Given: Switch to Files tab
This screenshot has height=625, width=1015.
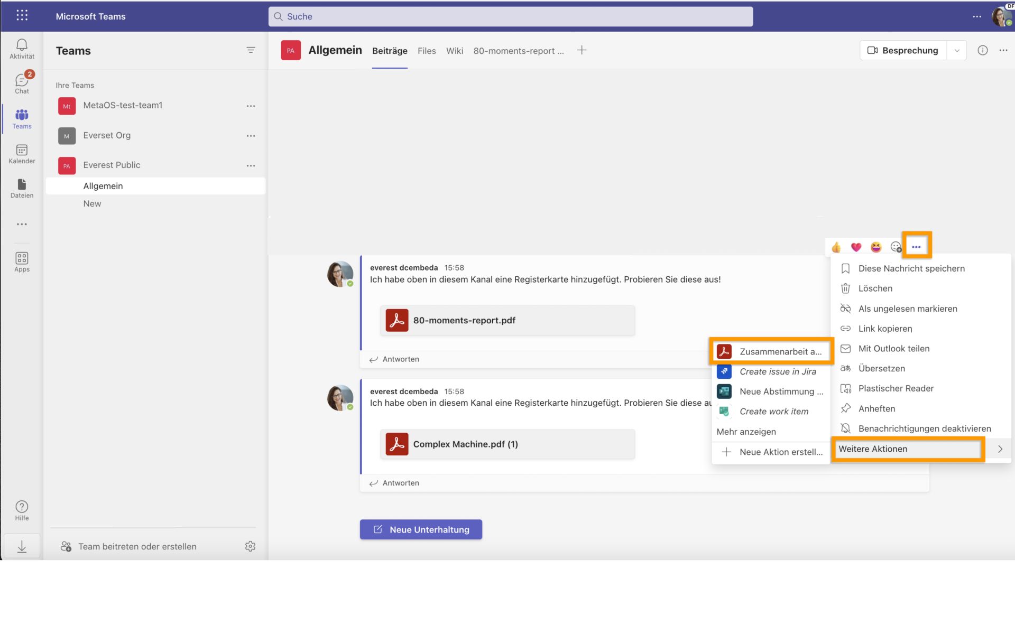Looking at the screenshot, I should [427, 51].
